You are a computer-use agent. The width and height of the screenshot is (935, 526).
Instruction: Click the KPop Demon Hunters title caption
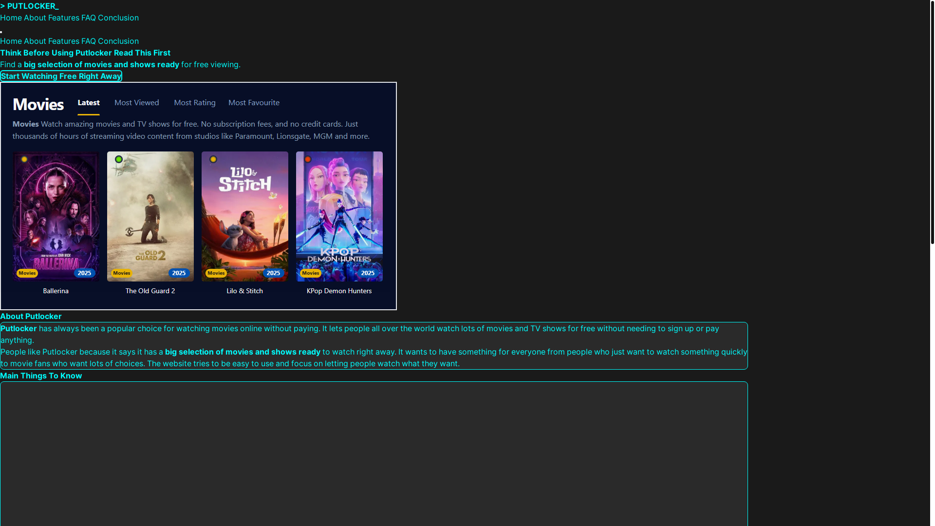339,291
